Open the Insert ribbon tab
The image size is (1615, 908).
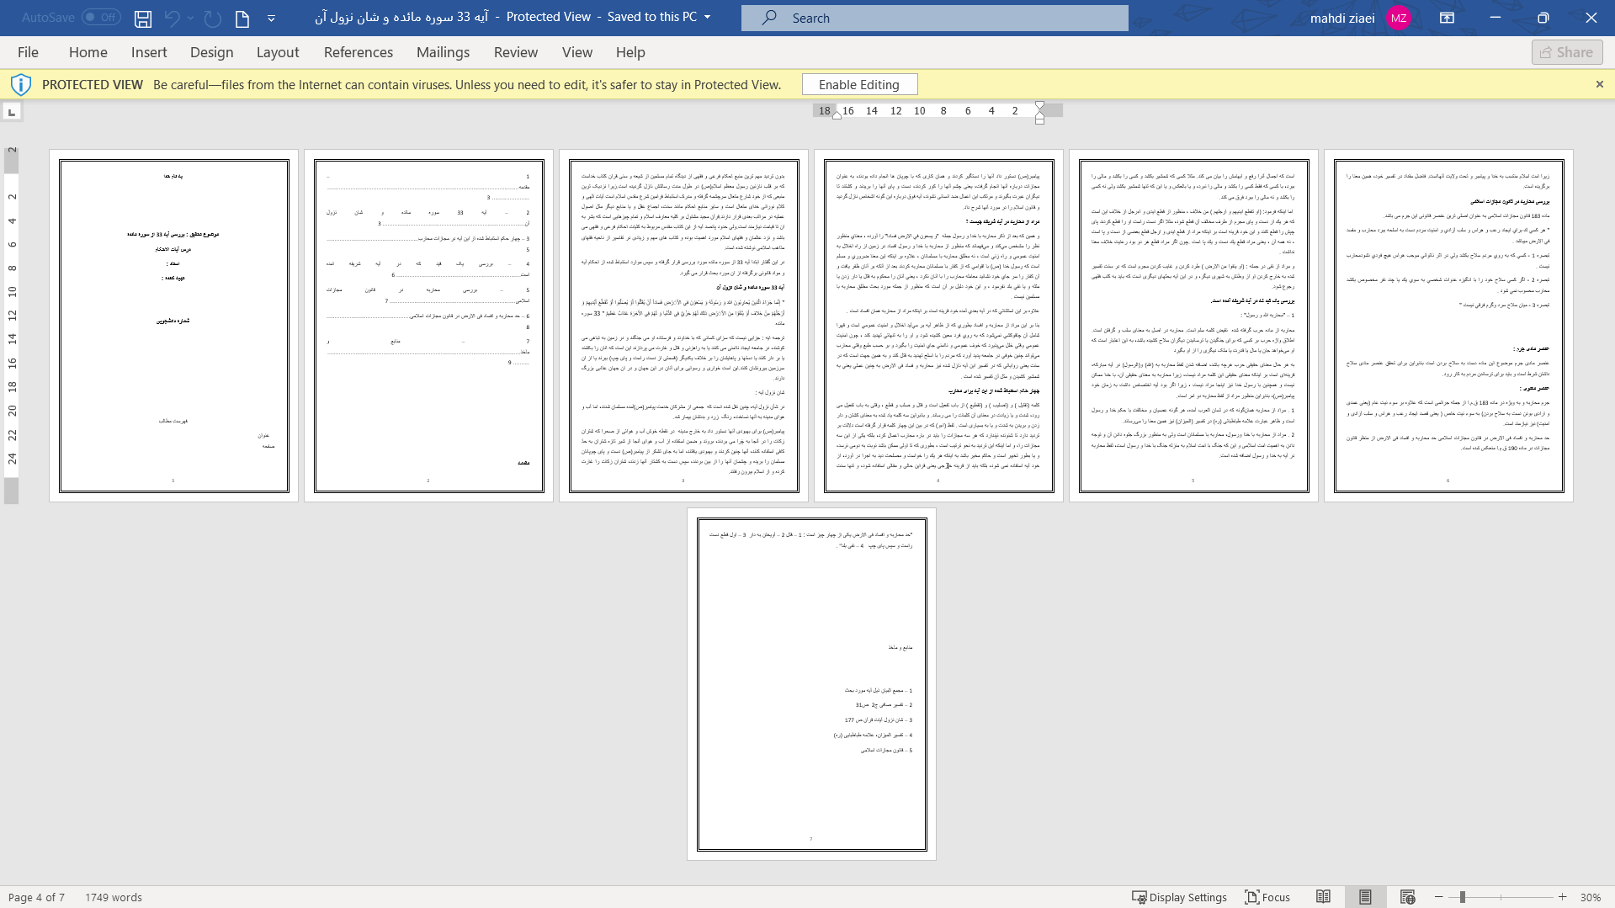click(149, 52)
